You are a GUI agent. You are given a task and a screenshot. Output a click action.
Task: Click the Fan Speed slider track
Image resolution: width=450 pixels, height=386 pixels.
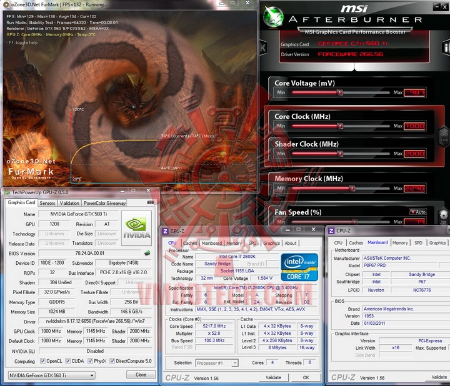(x=341, y=222)
